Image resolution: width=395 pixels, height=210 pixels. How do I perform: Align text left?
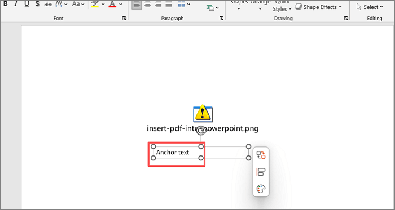(137, 4)
